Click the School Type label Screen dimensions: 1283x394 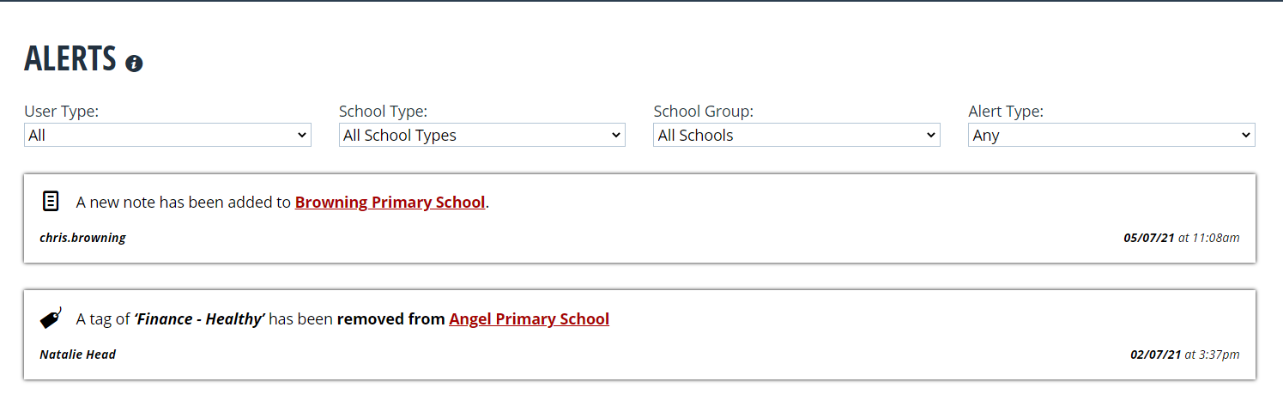tap(383, 111)
